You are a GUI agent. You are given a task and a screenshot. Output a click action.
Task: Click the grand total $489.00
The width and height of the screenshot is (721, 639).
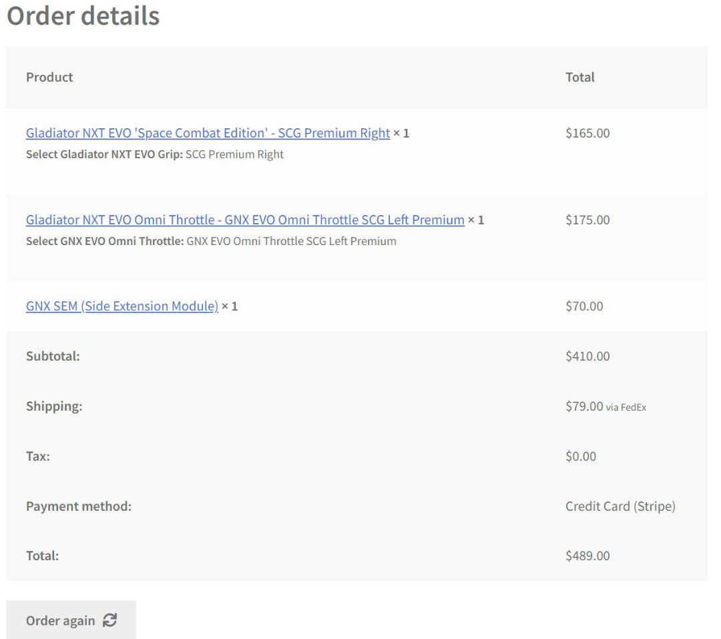(587, 556)
